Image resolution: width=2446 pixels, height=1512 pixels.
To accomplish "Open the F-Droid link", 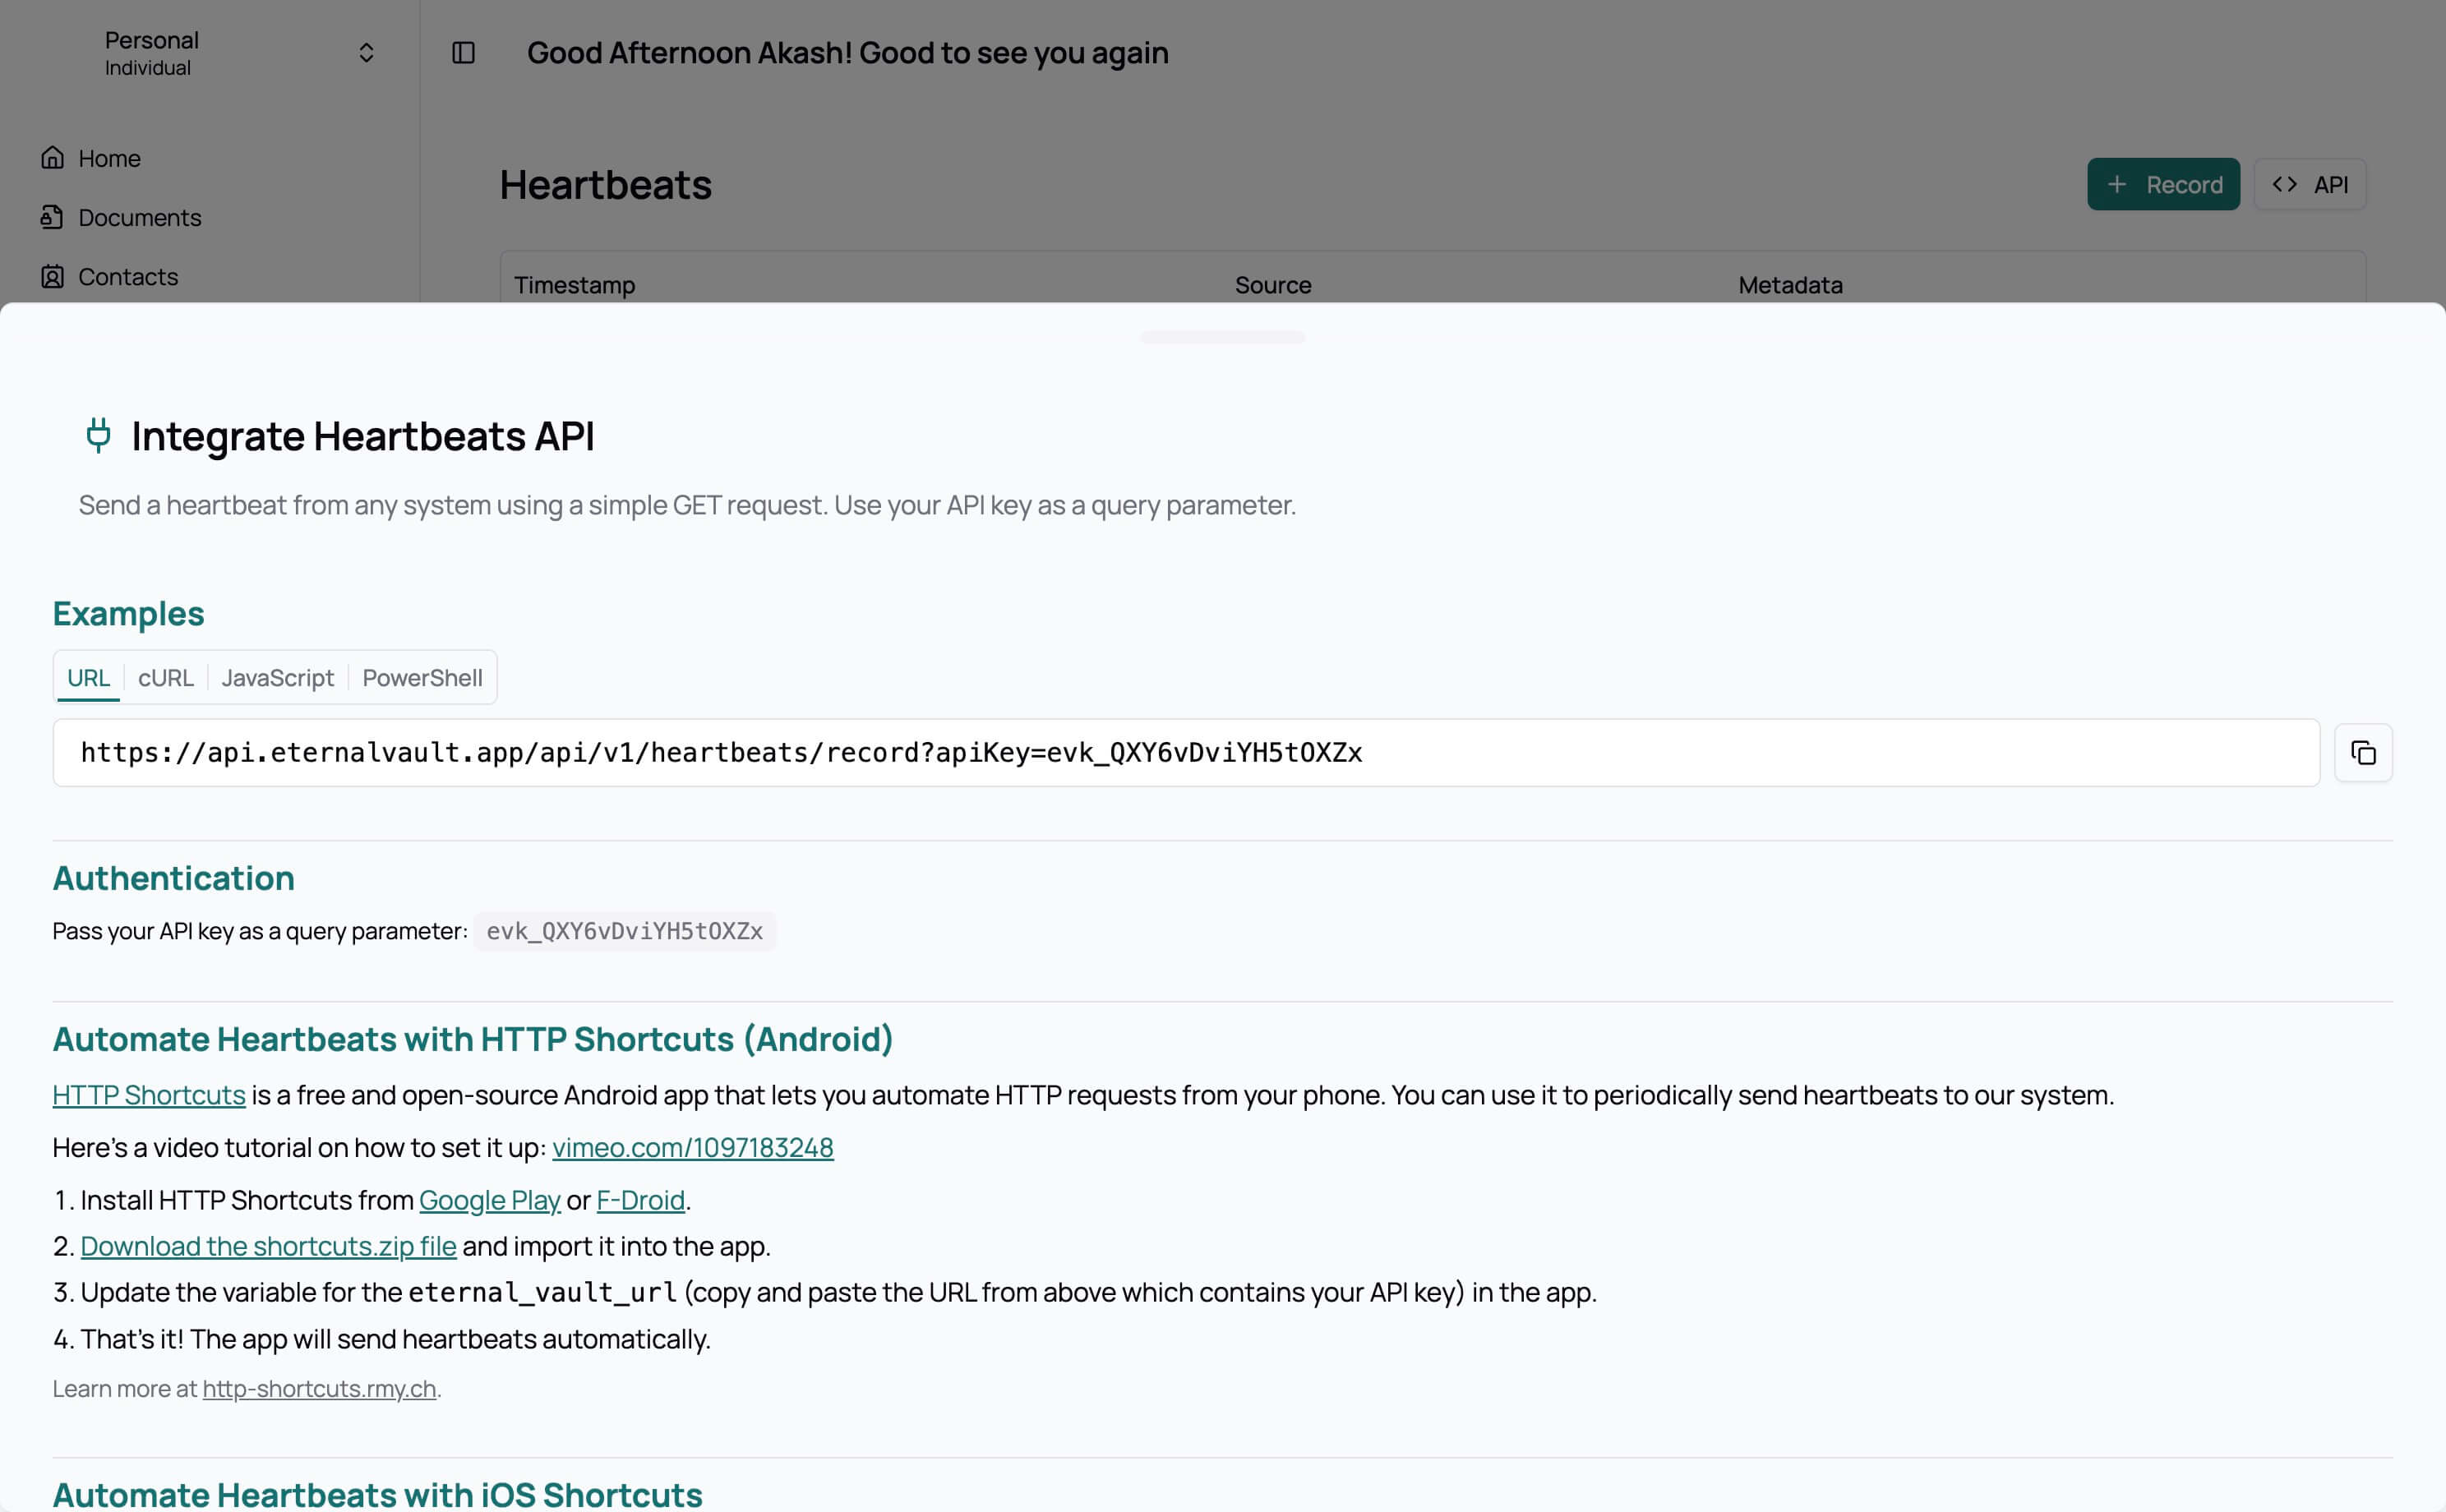I will (x=641, y=1200).
